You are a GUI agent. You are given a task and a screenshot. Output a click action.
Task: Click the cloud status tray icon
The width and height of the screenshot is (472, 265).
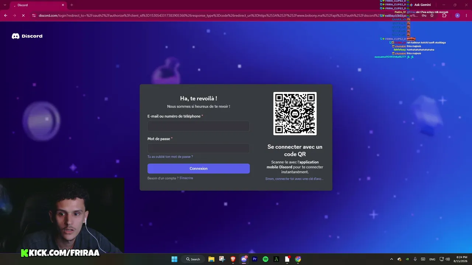click(x=399, y=259)
